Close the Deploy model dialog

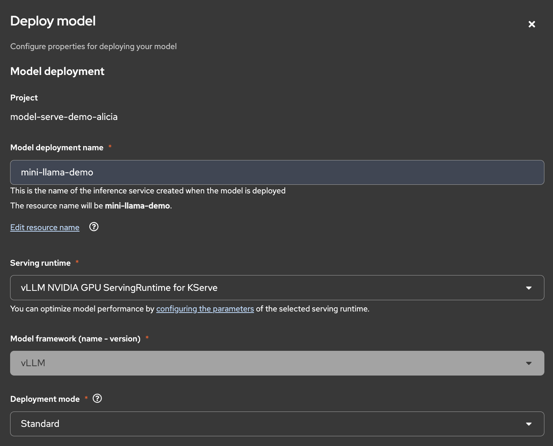532,24
